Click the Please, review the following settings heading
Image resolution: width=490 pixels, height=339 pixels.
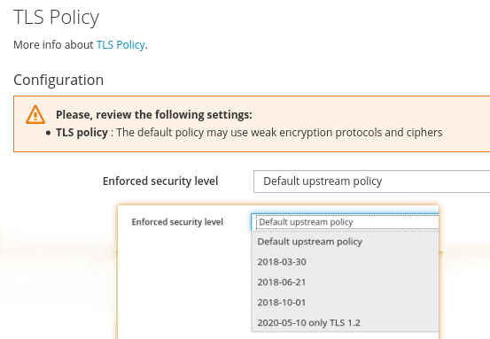click(154, 114)
